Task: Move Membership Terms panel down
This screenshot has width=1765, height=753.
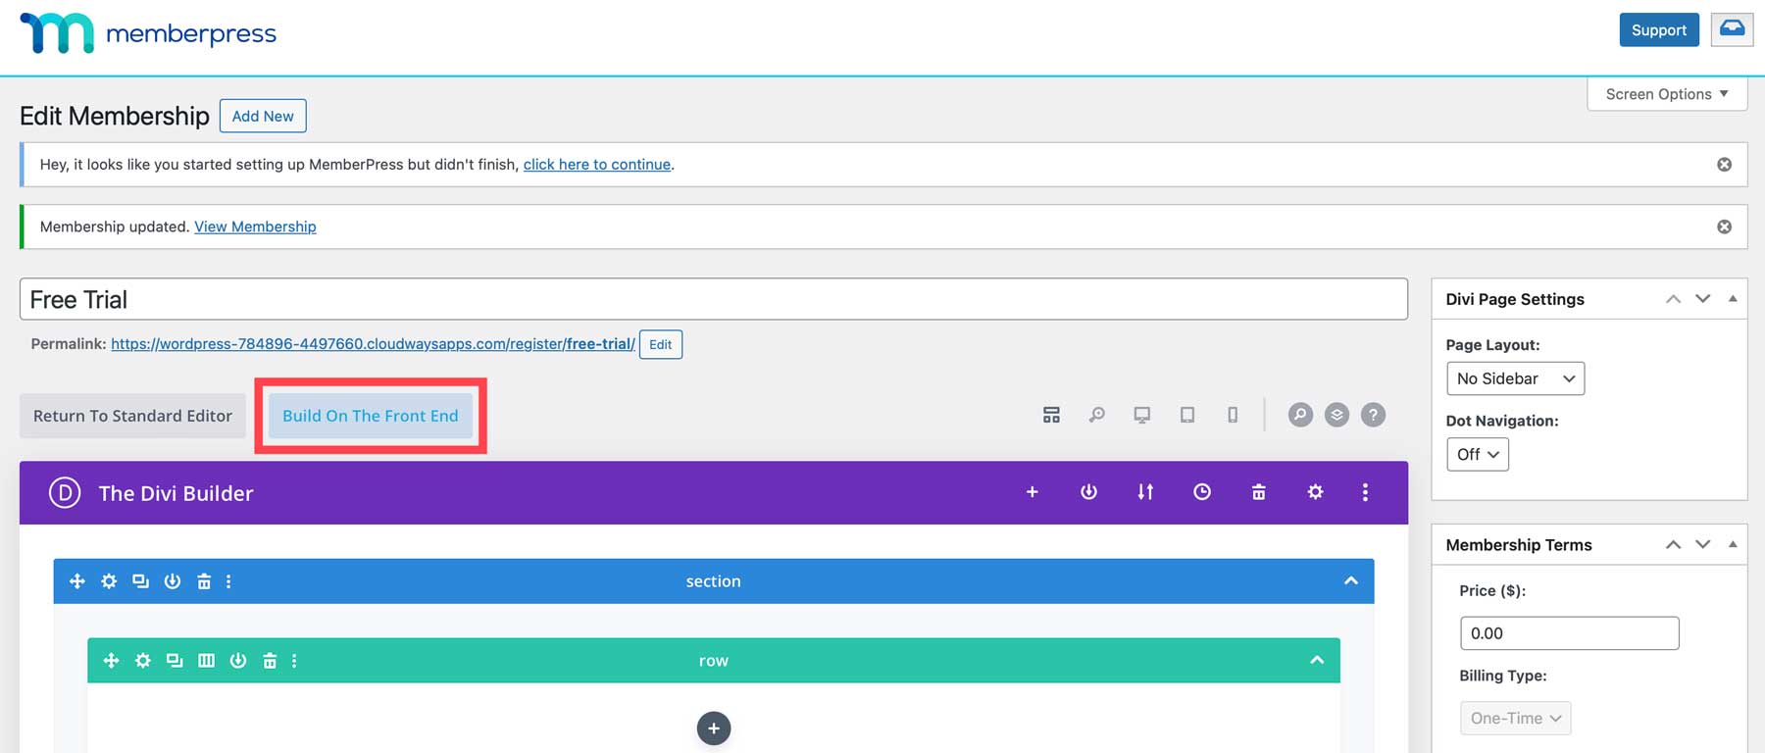Action: (x=1703, y=544)
